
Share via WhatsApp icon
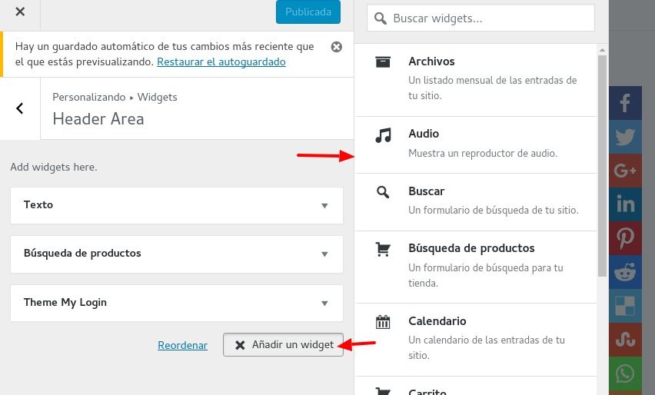625,373
